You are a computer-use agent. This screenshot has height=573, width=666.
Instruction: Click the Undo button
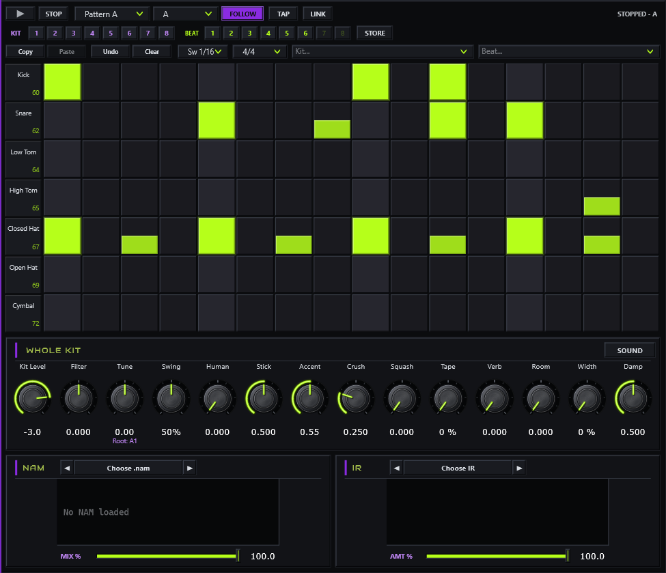click(111, 51)
